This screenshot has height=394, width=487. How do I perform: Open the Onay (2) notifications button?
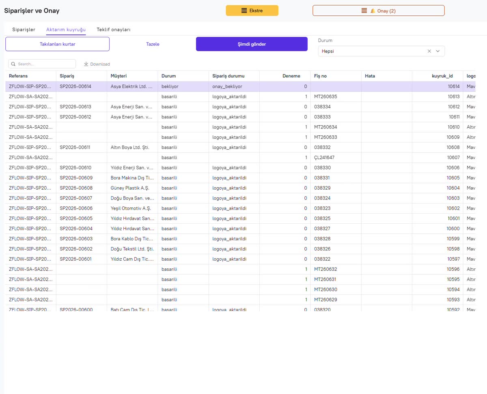378,11
